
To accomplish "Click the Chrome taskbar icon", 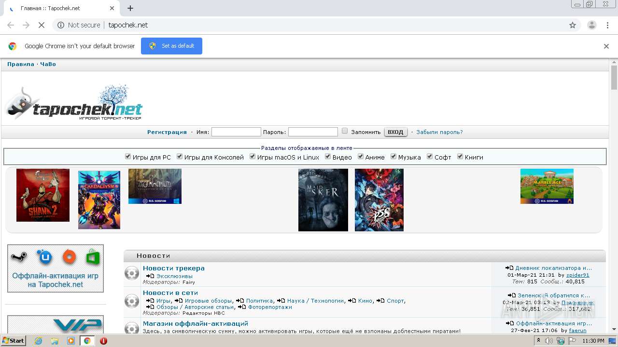I will click(x=87, y=341).
